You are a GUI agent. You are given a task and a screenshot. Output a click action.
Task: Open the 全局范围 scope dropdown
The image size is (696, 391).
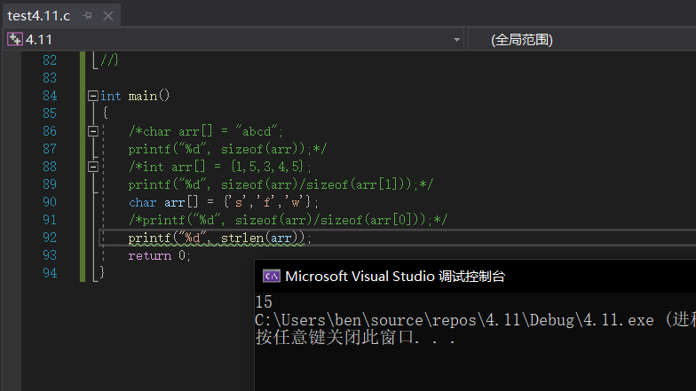[x=582, y=40]
